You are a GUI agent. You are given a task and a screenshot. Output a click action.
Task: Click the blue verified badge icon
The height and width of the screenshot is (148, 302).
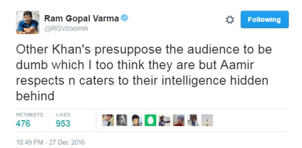(124, 18)
